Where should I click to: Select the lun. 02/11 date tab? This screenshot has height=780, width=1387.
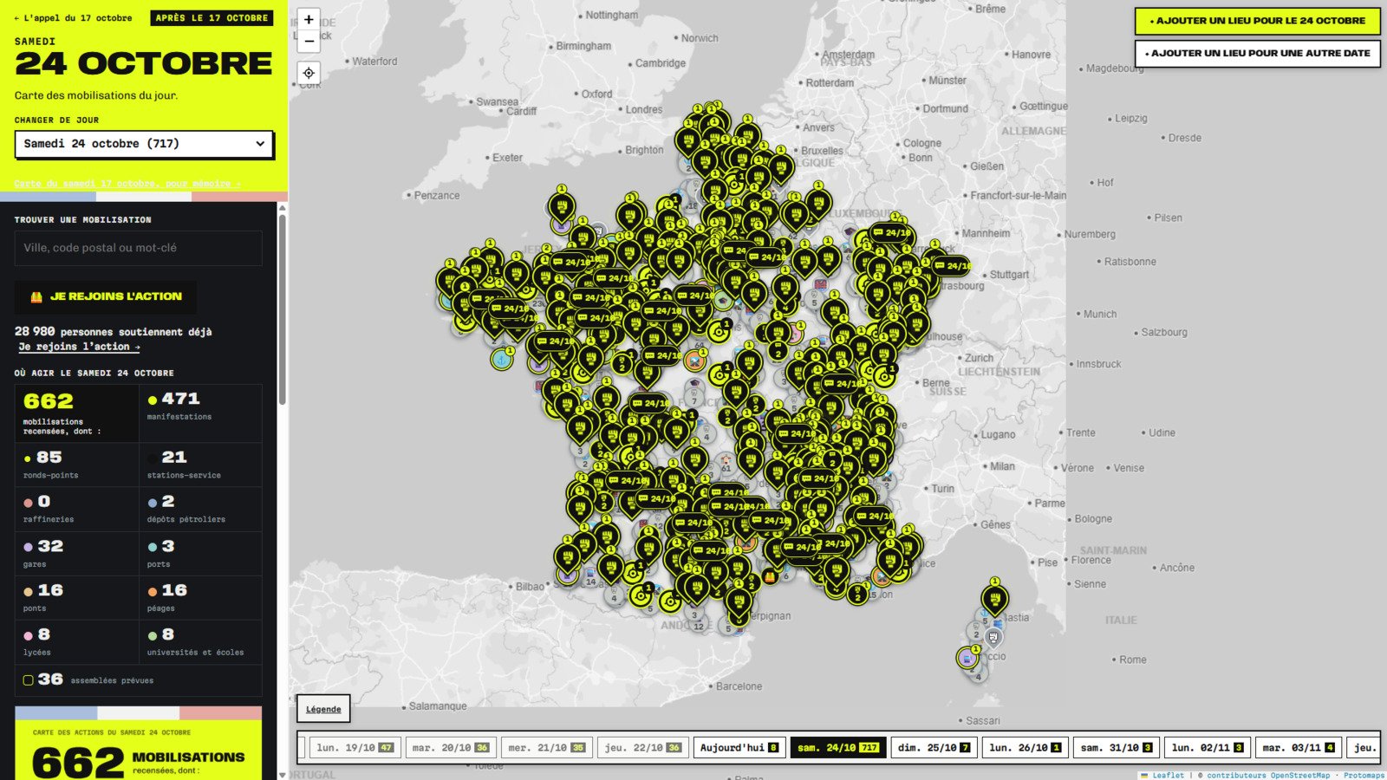[x=1207, y=747]
